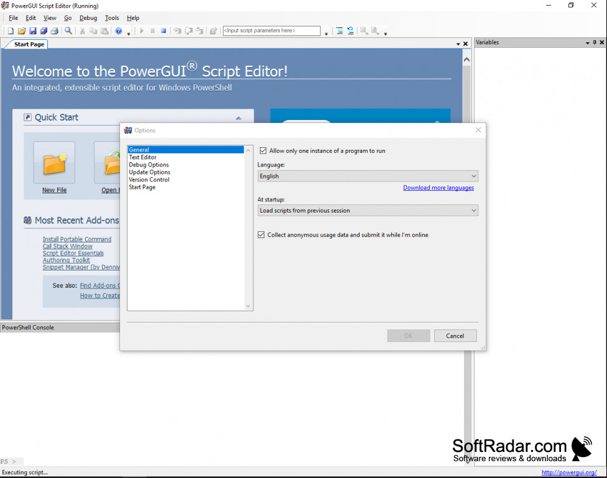Uncheck 'Collect anonymous usage data' checkbox
Viewport: 607px width, 478px height.
click(261, 234)
